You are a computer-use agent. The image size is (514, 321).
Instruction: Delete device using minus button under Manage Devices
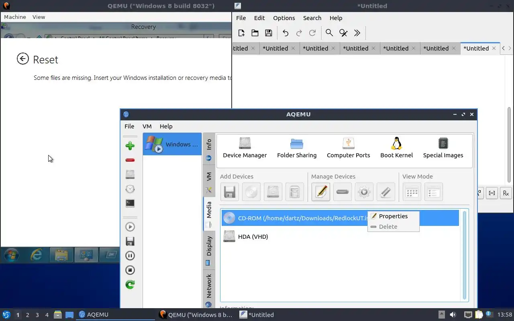342,192
